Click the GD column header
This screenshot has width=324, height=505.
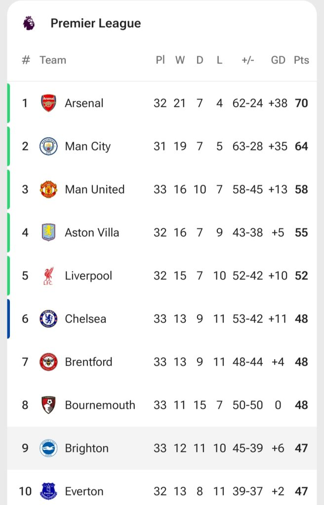pyautogui.click(x=278, y=60)
